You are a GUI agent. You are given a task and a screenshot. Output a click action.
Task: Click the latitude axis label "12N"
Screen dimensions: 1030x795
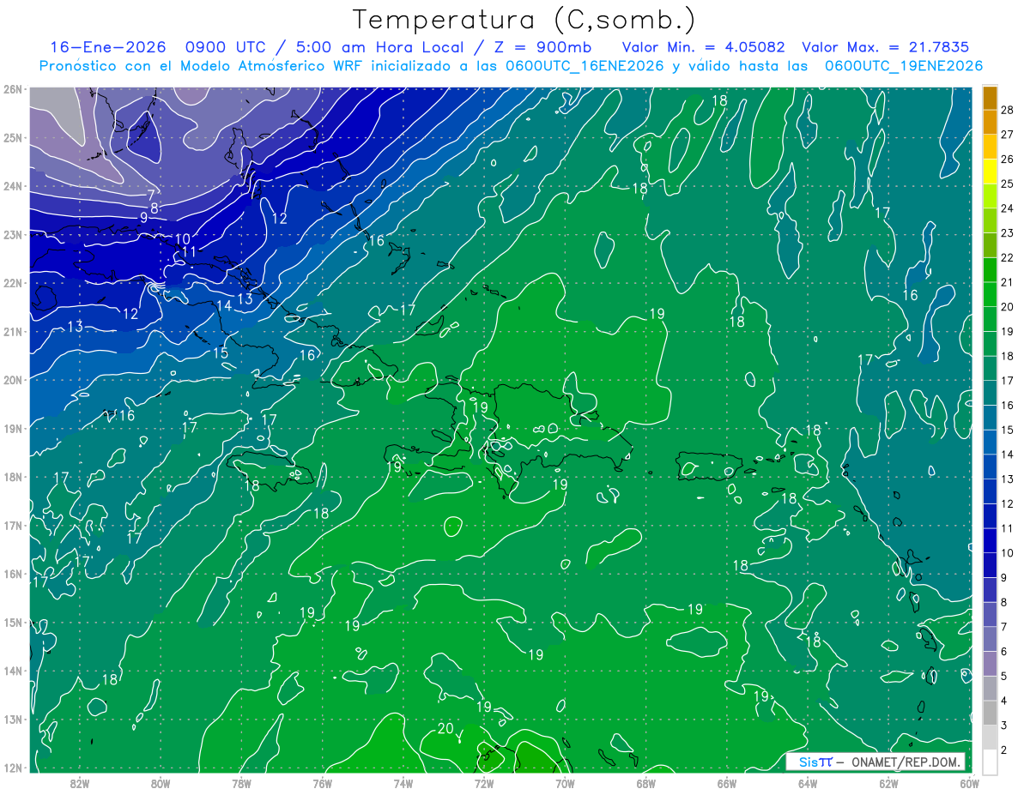(x=14, y=768)
